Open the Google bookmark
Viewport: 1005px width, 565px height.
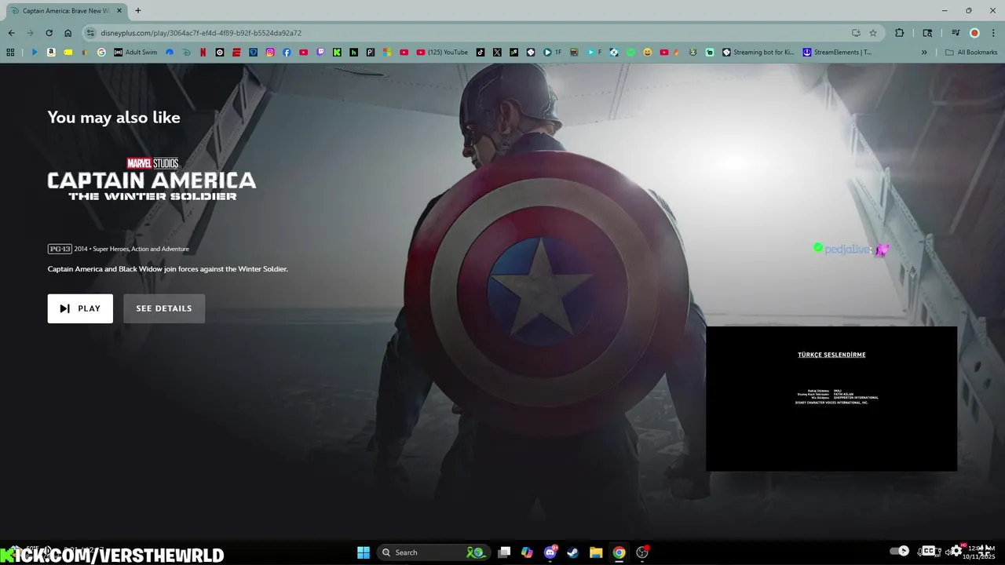coord(101,53)
